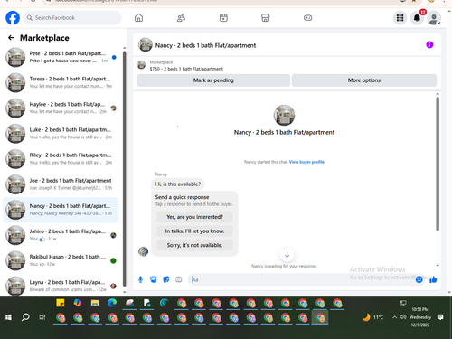
Task: Open Windows taskbar search
Action: (x=25, y=317)
